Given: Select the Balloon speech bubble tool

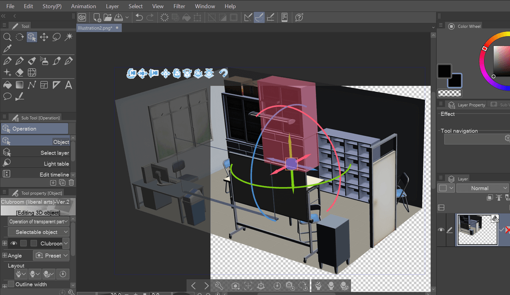Looking at the screenshot, I should [x=7, y=97].
